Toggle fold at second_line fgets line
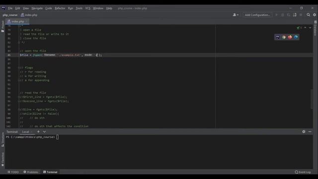 pos(19,101)
